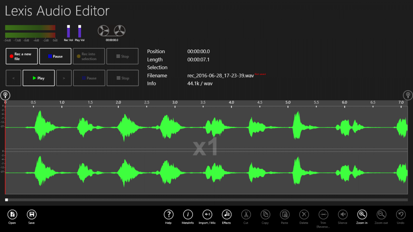The height and width of the screenshot is (232, 413).
Task: Click Rec a new file
Action: (21, 56)
